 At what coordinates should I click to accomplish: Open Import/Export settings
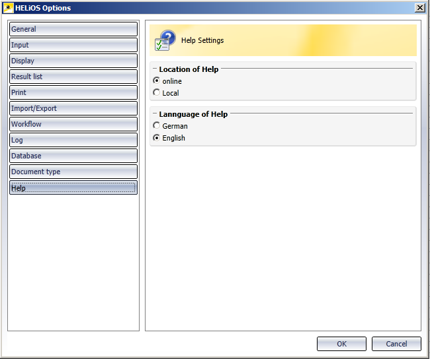(x=73, y=108)
